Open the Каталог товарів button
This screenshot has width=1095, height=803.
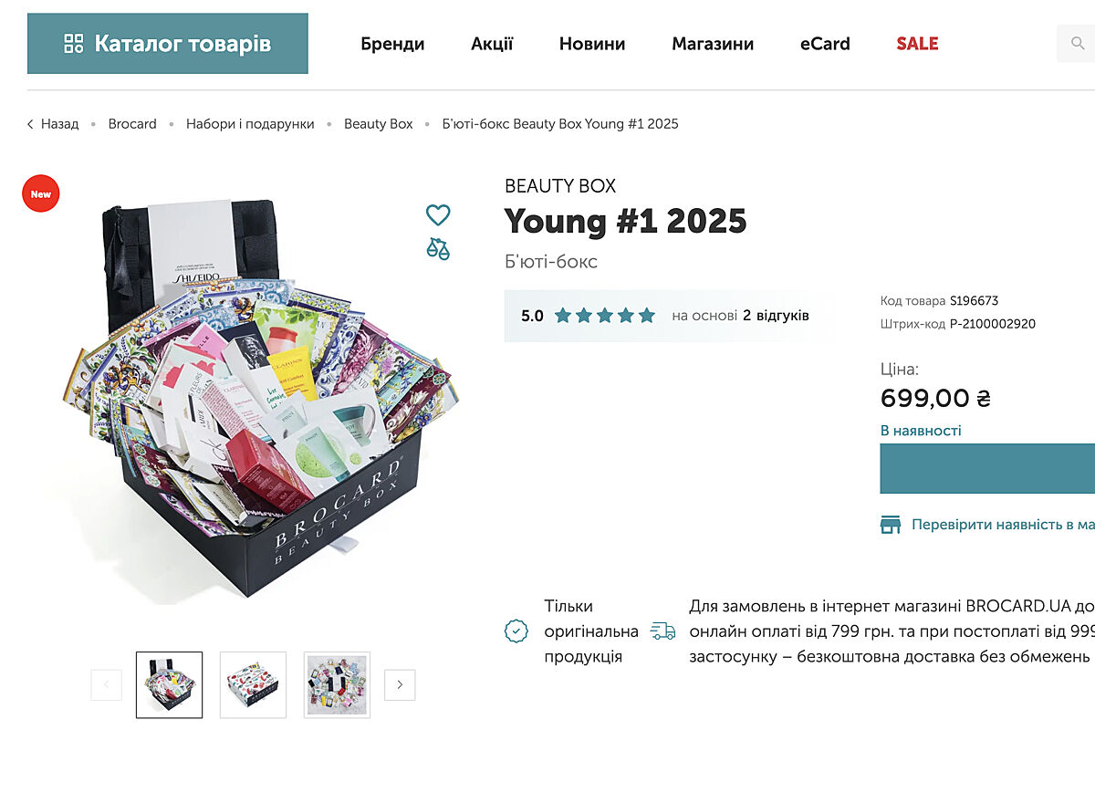[x=168, y=44]
